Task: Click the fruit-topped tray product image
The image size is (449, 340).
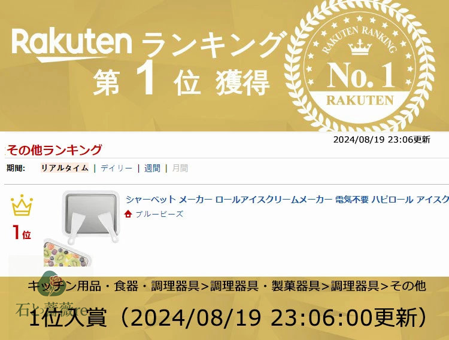Action: click(x=67, y=254)
